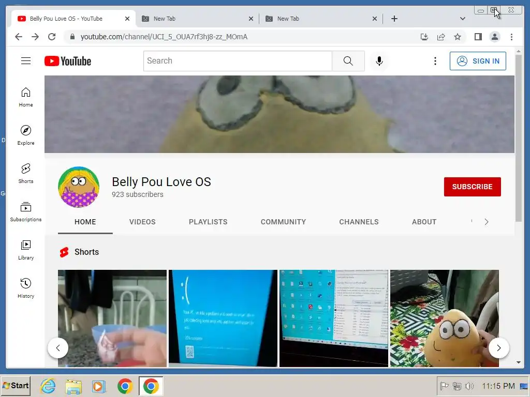The image size is (530, 397).
Task: Open a new Chrome tab
Action: click(x=394, y=19)
